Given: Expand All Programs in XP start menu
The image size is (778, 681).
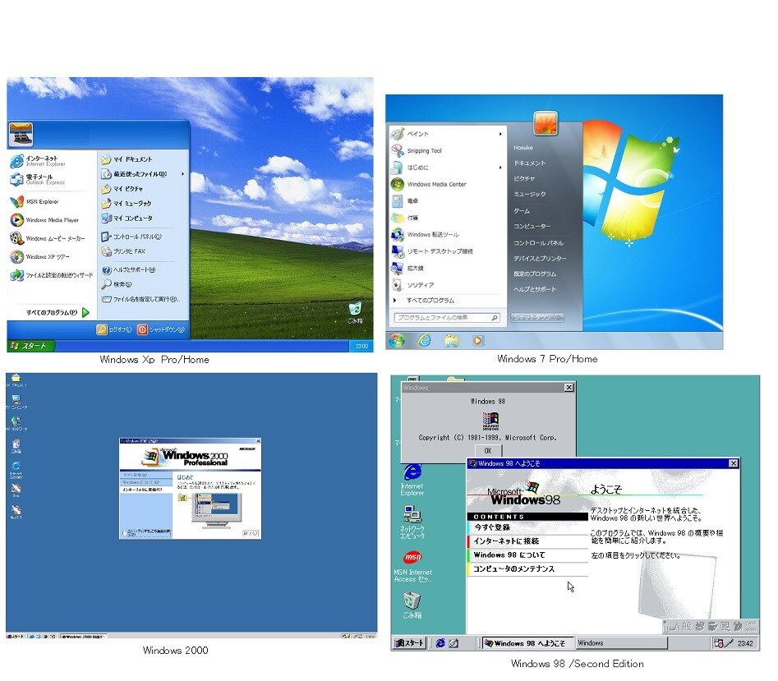Looking at the screenshot, I should coord(58,312).
